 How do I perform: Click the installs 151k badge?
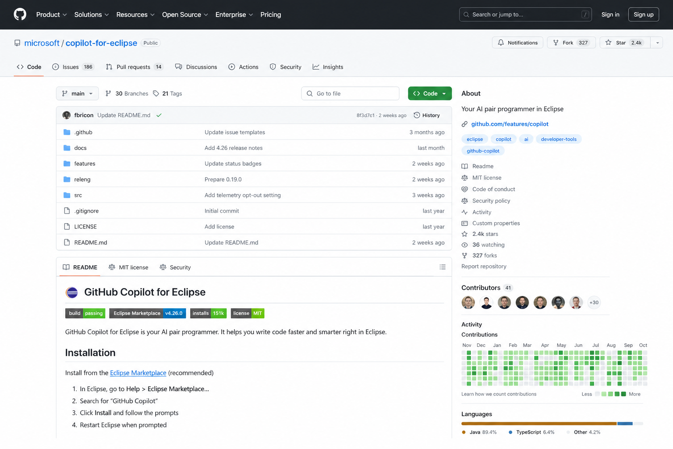click(208, 313)
